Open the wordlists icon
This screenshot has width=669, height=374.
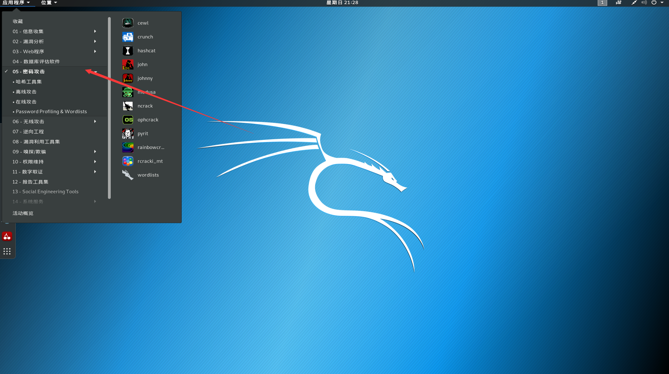pos(128,175)
